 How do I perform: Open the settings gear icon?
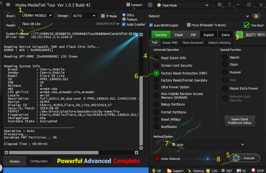[150, 5]
